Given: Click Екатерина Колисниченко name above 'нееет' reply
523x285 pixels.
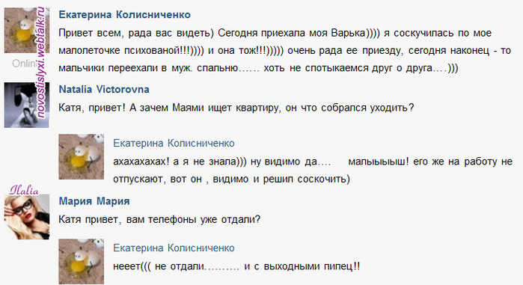Looking at the screenshot, I should tap(174, 248).
